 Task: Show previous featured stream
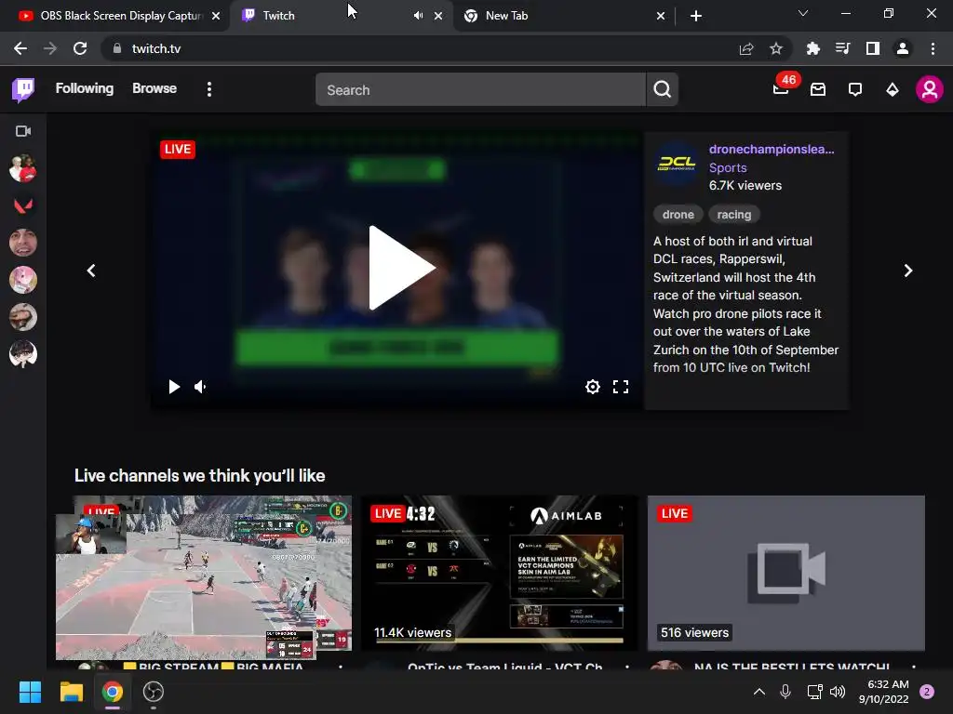pyautogui.click(x=91, y=271)
